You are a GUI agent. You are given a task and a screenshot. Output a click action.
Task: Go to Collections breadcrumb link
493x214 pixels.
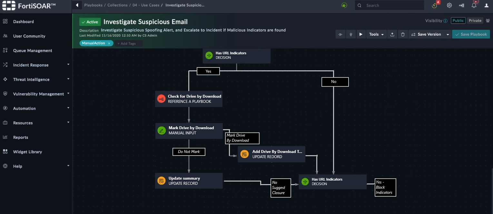(x=117, y=5)
